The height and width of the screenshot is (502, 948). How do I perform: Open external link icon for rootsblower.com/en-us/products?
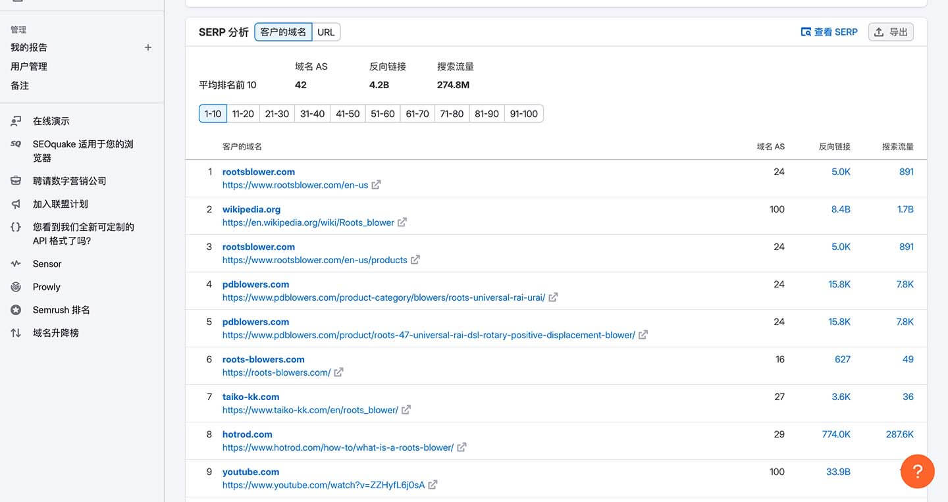pos(415,260)
